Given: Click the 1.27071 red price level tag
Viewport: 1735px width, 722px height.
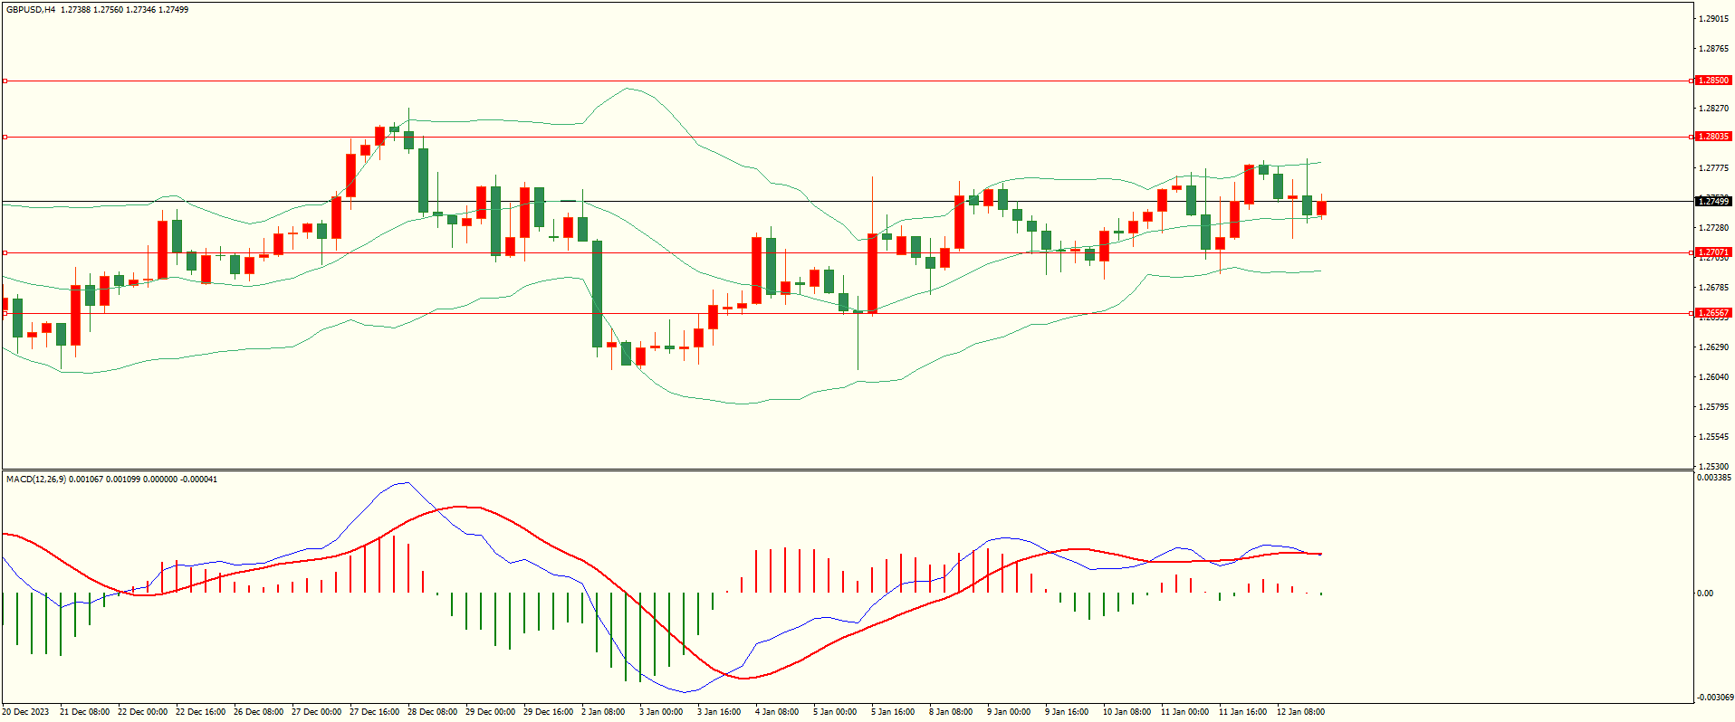Looking at the screenshot, I should [x=1713, y=252].
